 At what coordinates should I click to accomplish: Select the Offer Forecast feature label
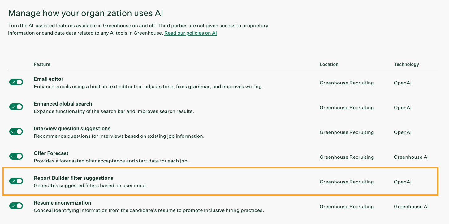tap(51, 153)
